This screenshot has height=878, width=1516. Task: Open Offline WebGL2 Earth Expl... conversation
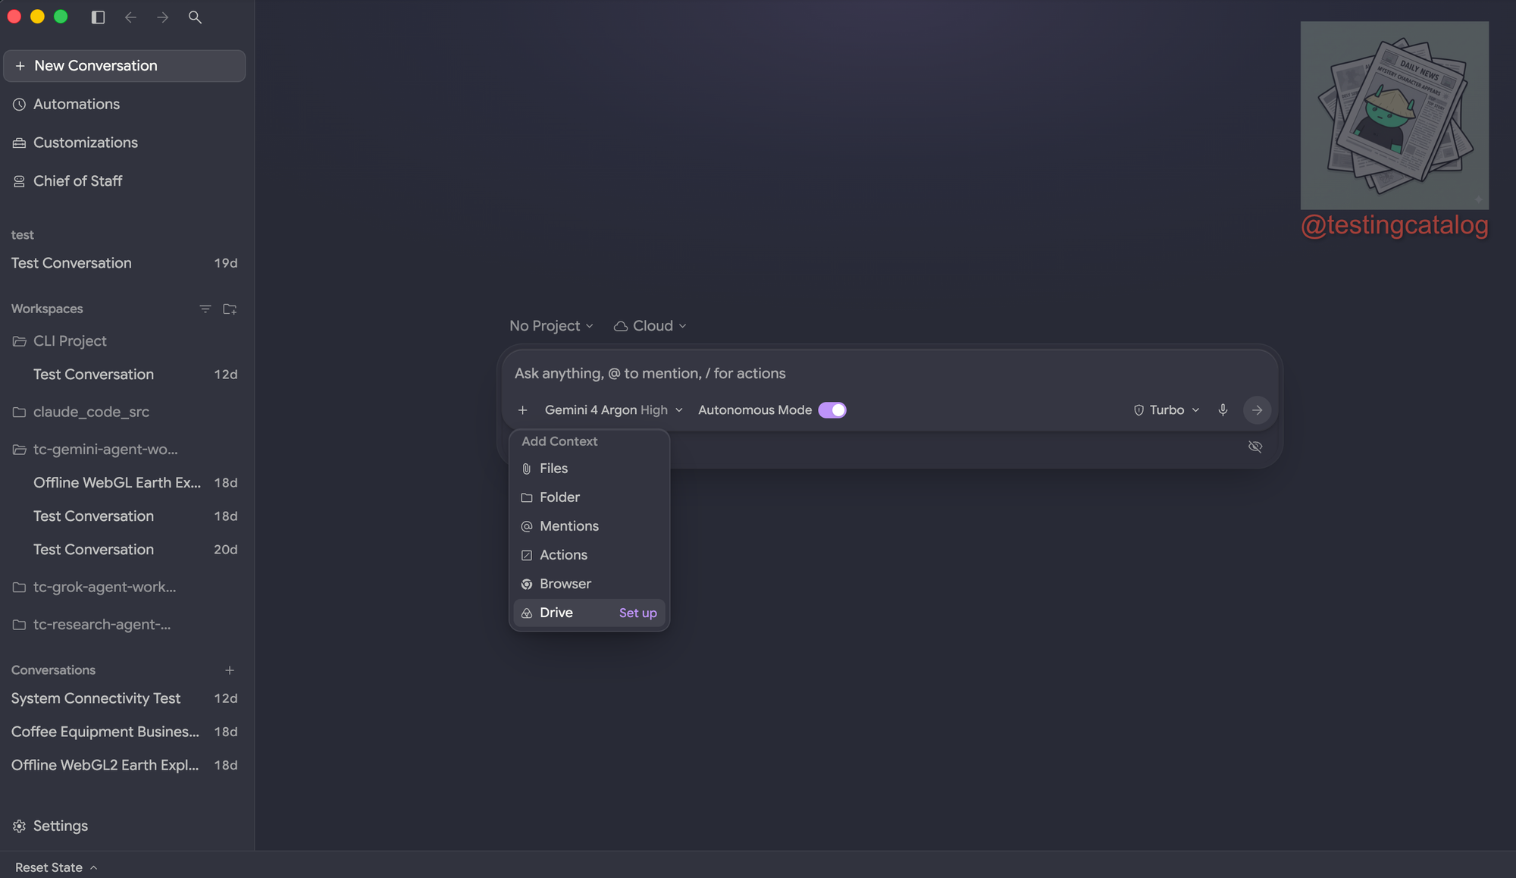[x=124, y=765]
